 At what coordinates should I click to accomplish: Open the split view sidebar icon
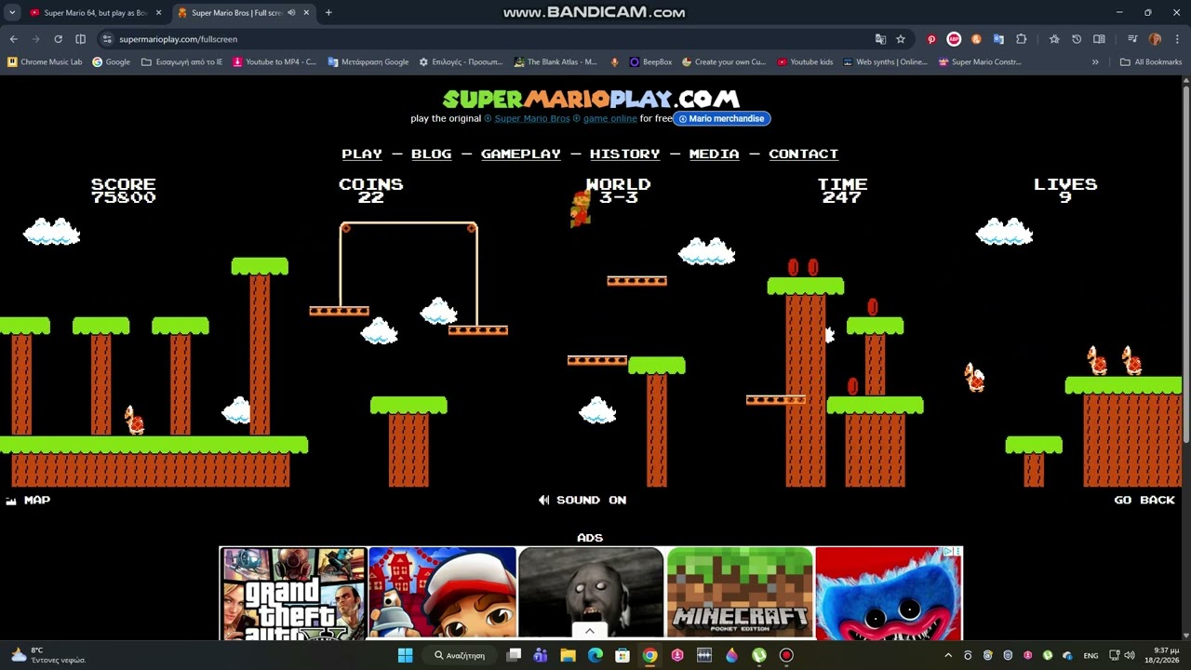tap(80, 39)
